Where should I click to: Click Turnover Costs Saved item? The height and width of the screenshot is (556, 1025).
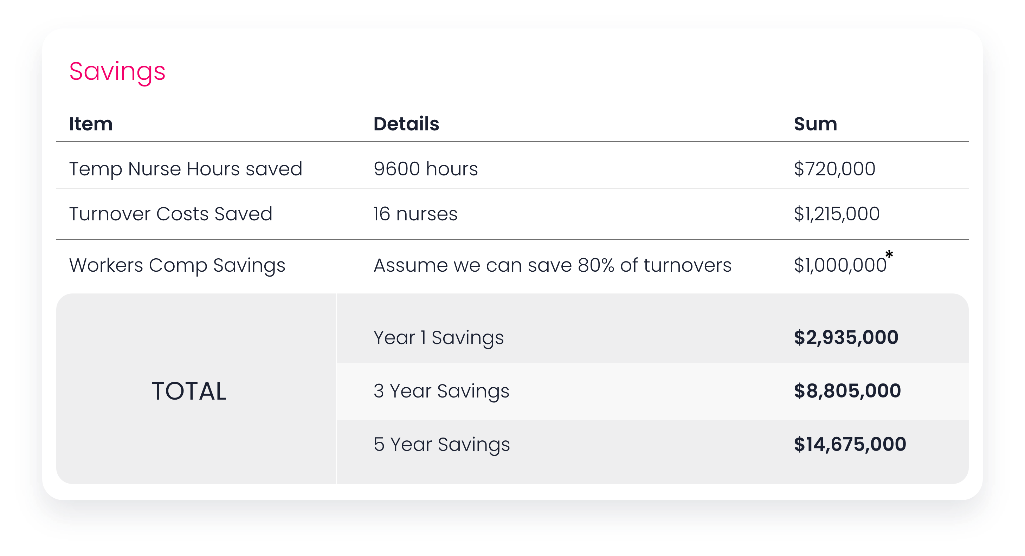171,214
